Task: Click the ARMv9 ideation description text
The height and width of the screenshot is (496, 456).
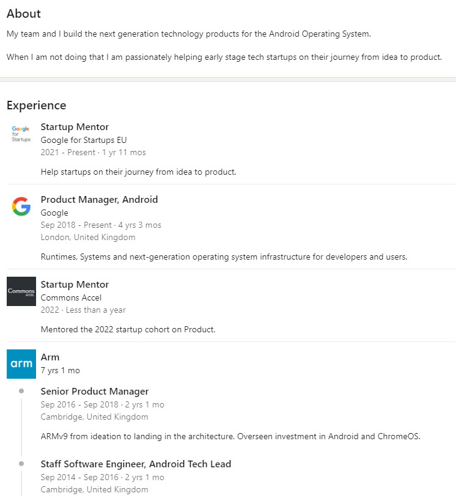Action: coord(231,436)
